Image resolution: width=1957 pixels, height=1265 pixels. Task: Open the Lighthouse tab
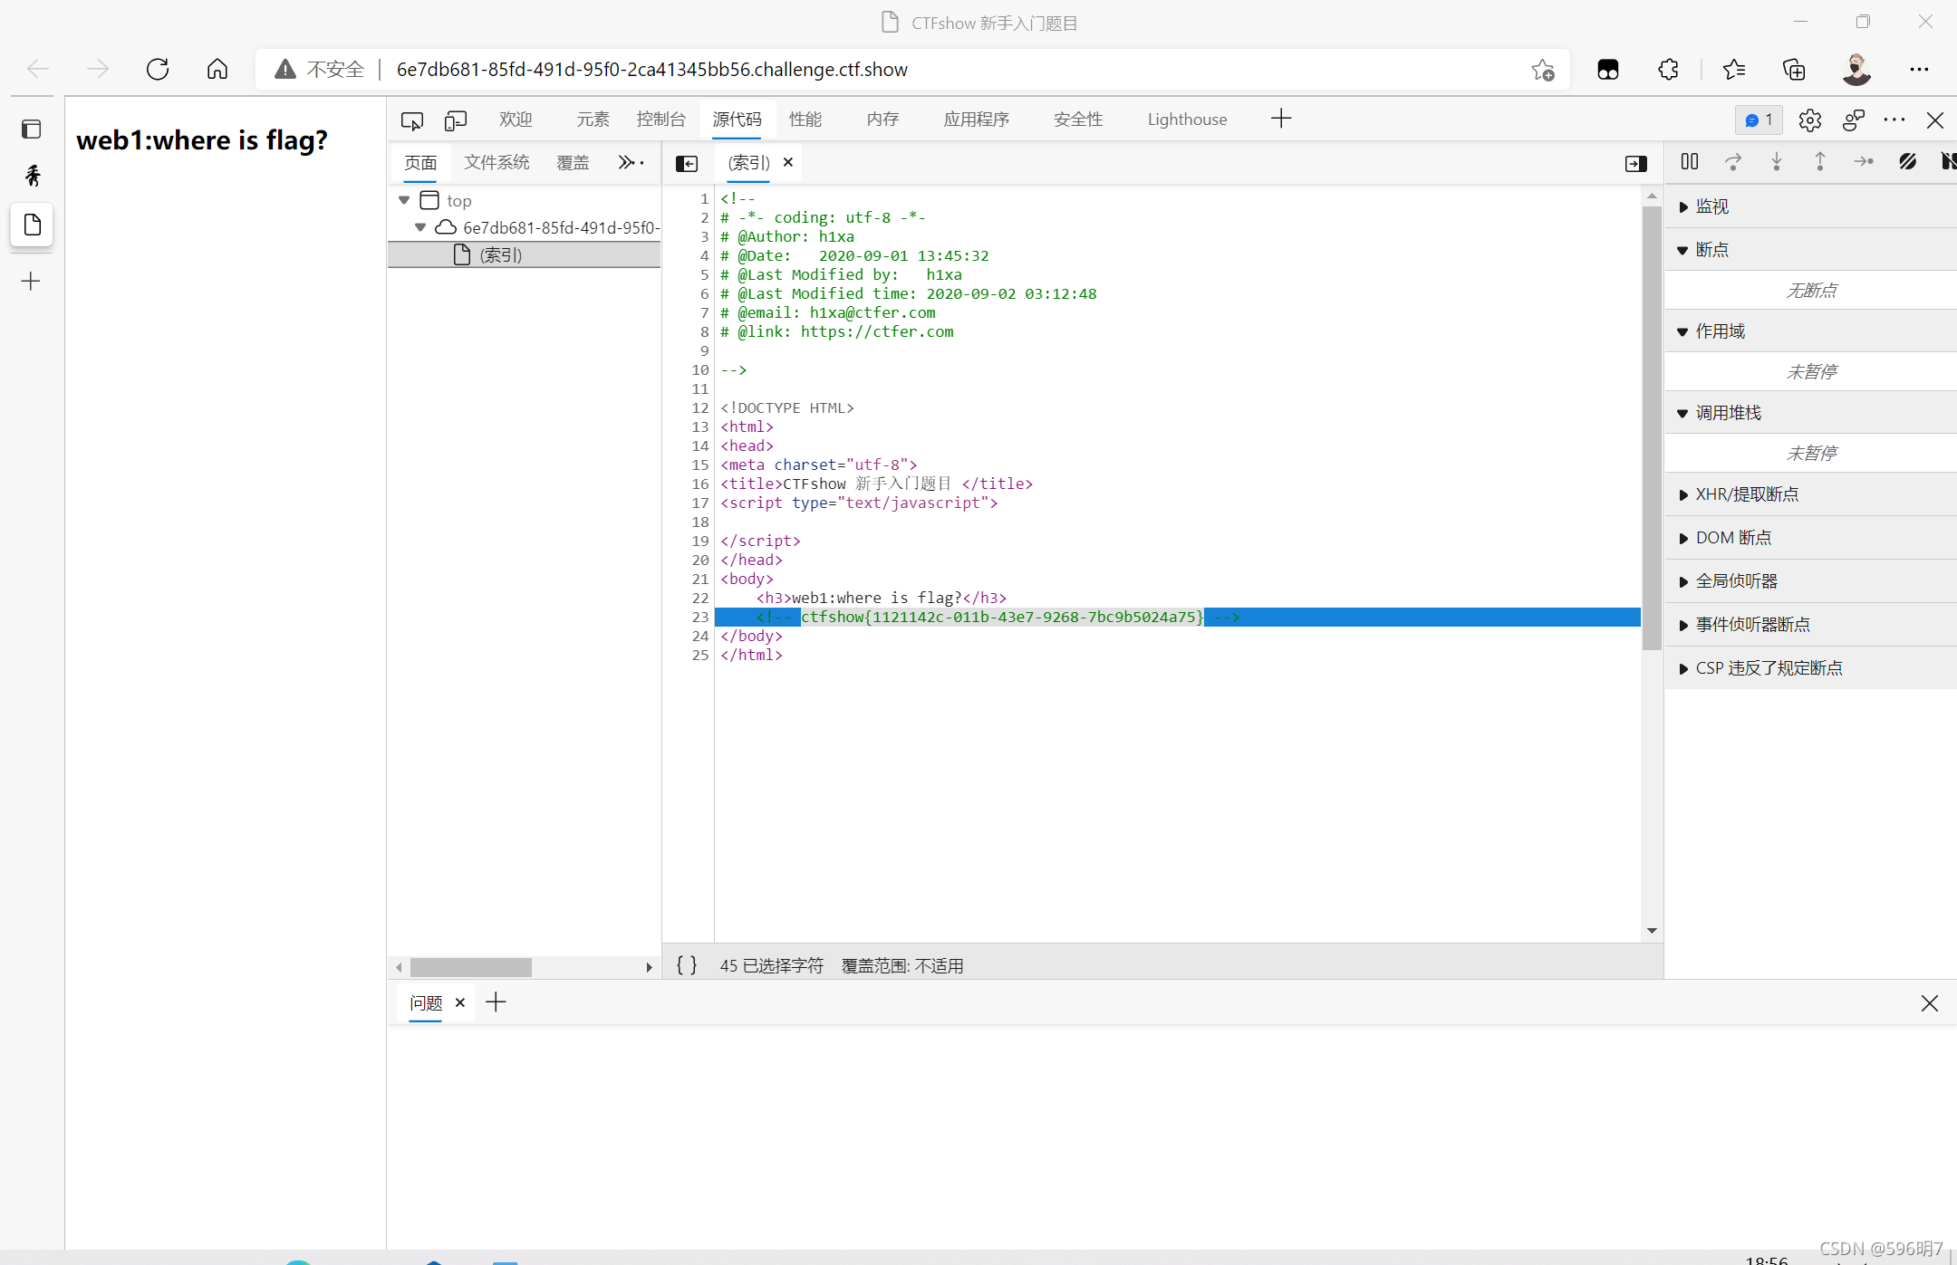(x=1187, y=120)
